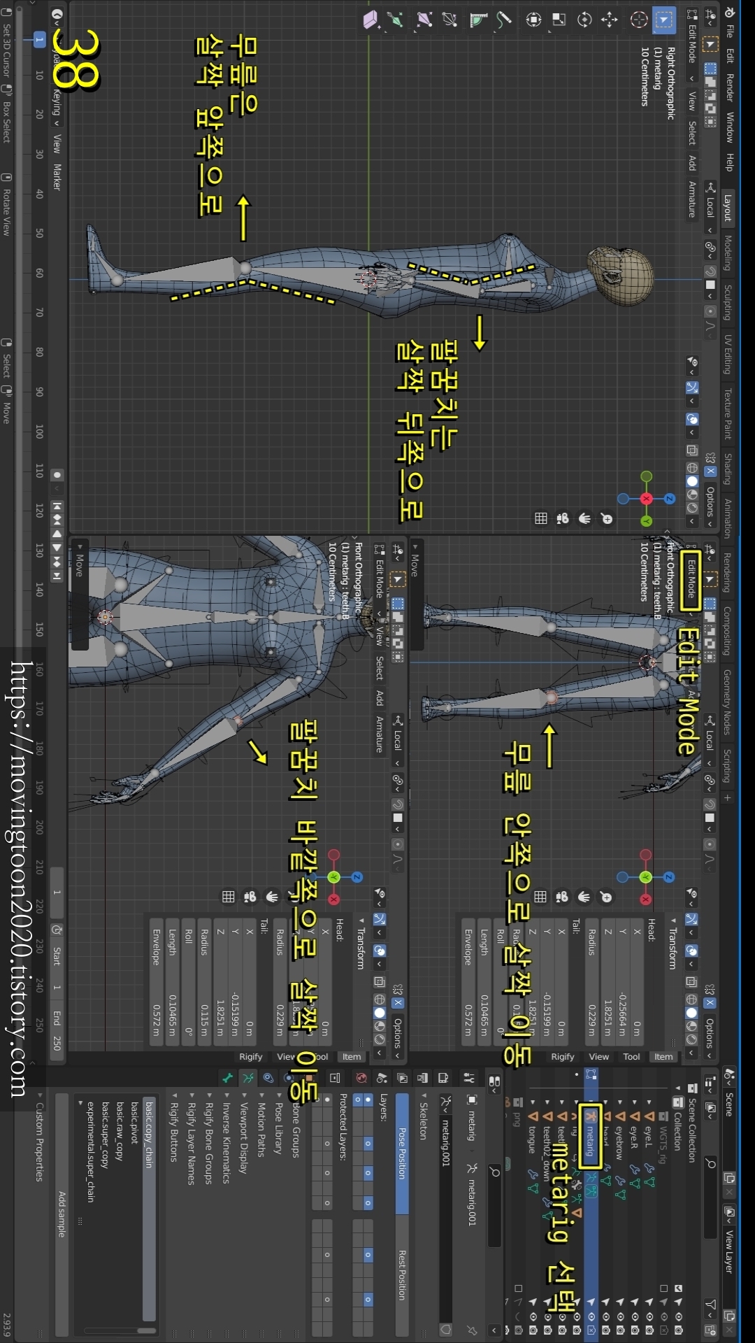Enable Rest Position in Skeleton panel
Image resolution: width=755 pixels, height=1343 pixels.
click(402, 1275)
